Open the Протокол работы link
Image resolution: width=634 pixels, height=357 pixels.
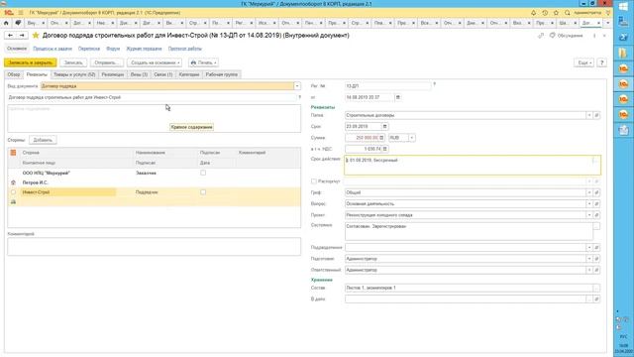(x=185, y=49)
